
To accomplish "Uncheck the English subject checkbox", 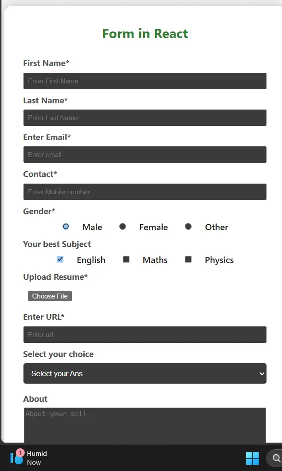I will [60, 259].
